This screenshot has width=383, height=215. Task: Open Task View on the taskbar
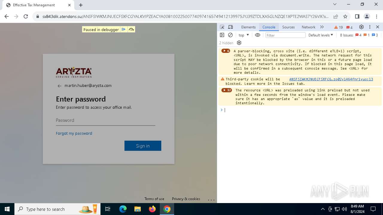coord(108,209)
